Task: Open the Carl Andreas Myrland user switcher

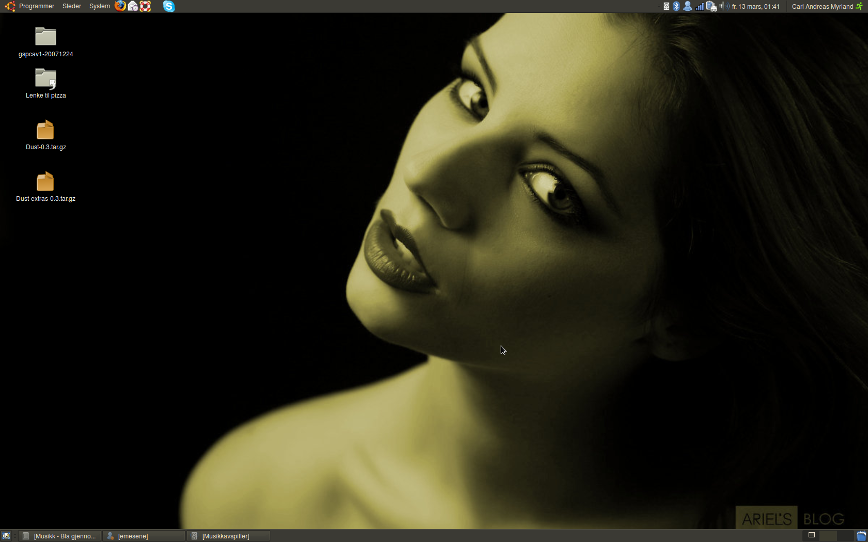Action: pos(823,7)
